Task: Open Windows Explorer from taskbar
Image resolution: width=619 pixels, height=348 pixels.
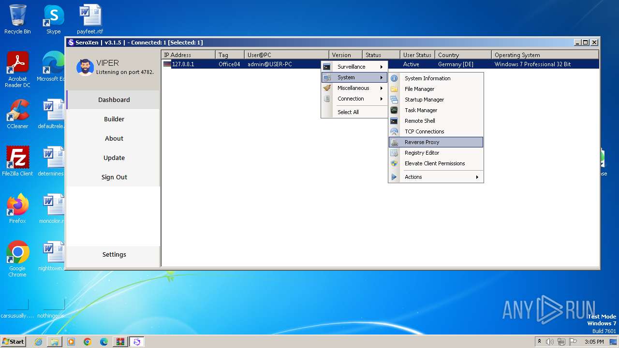Action: [55, 342]
